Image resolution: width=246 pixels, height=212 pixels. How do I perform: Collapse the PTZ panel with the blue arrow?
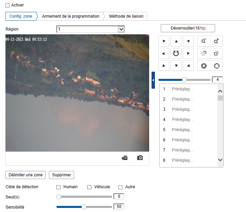point(153,80)
